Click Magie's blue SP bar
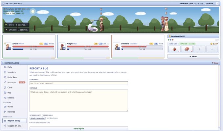The image size is (223, 131). tap(88, 49)
